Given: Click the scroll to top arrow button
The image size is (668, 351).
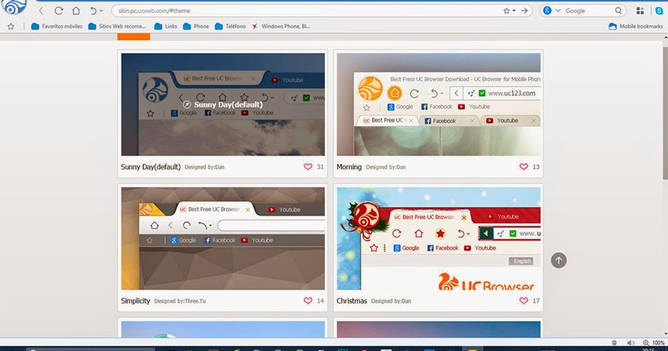Looking at the screenshot, I should pos(558,260).
